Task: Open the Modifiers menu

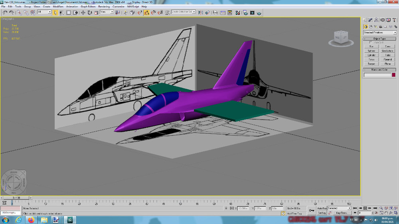Action: 58,7
